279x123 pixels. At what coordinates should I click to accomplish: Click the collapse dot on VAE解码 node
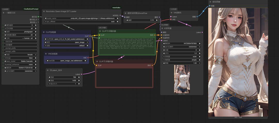click(172, 13)
